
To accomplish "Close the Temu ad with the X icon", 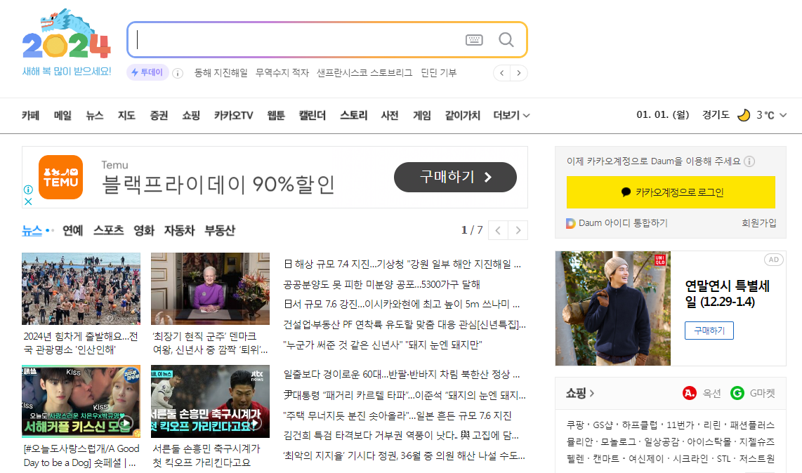I will [27, 201].
